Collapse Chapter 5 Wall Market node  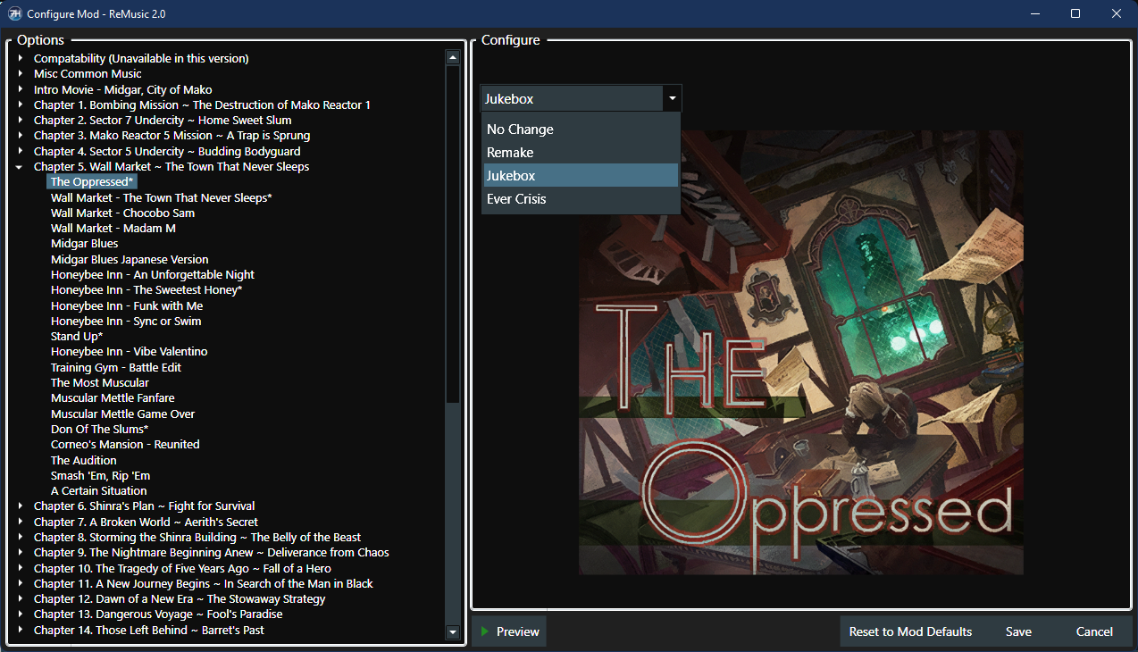pos(20,166)
